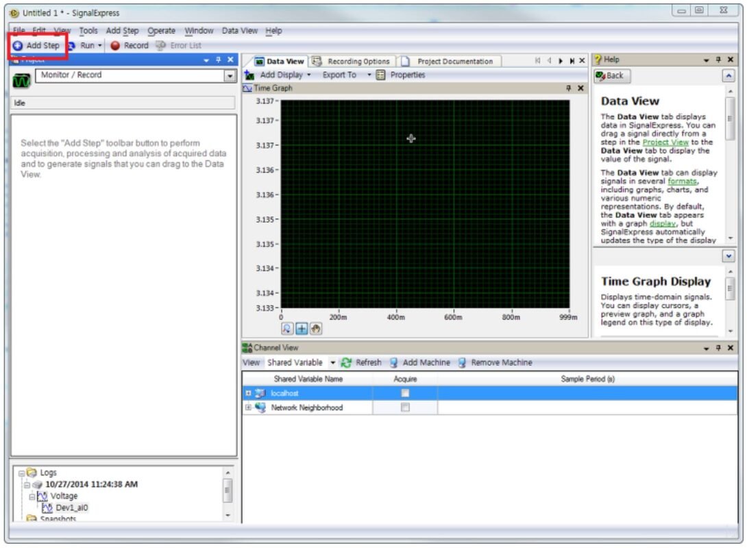Open the Tools menu
This screenshot has height=548, width=747.
pyautogui.click(x=88, y=31)
